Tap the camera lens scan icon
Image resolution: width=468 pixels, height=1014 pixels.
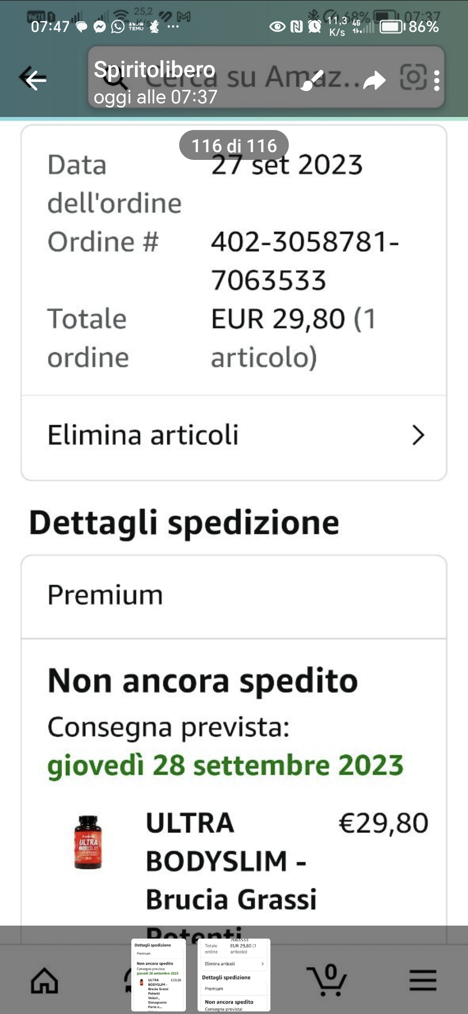tap(412, 78)
